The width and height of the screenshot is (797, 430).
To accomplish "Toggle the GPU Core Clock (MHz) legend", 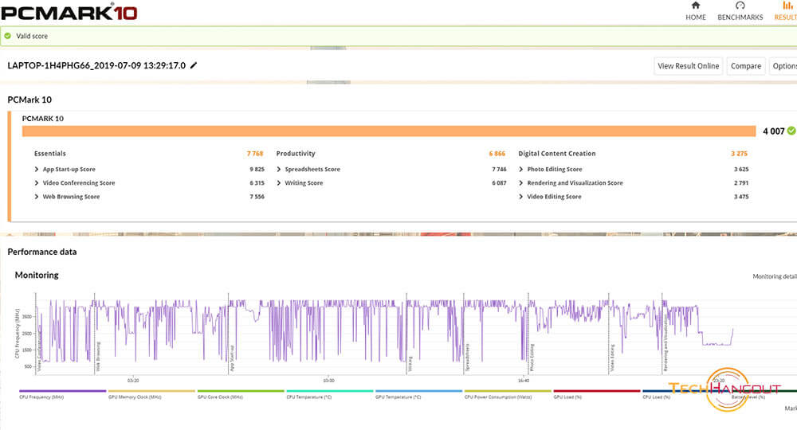I will click(x=220, y=397).
